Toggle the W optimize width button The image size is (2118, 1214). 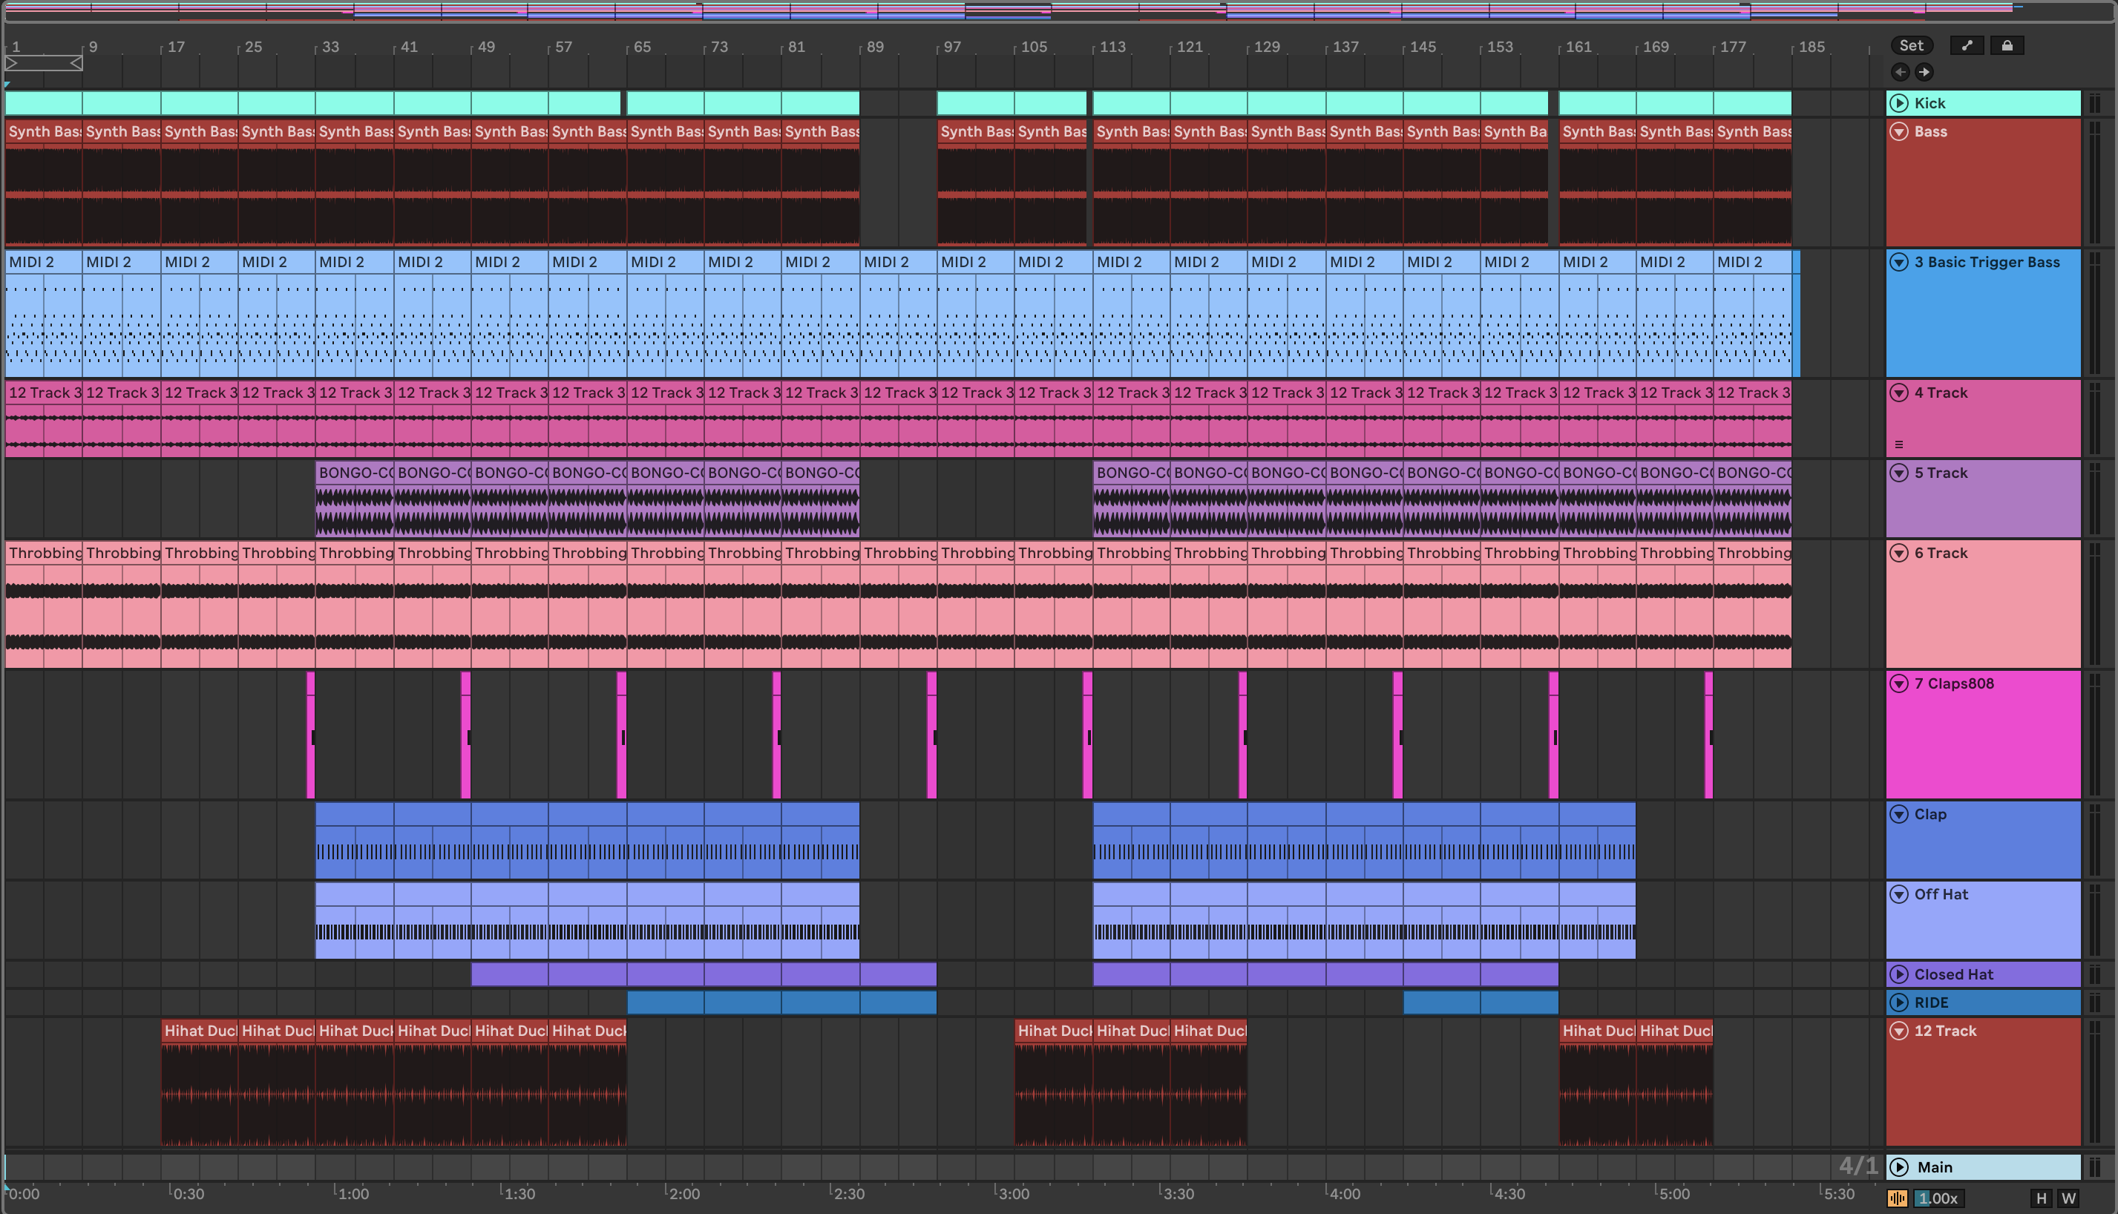click(x=2069, y=1199)
